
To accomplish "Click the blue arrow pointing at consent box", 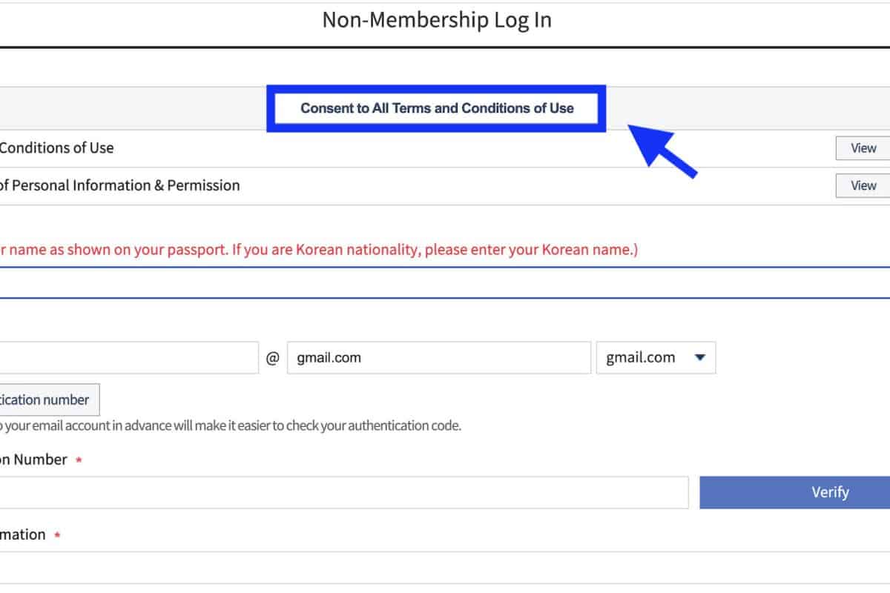I will click(x=662, y=150).
